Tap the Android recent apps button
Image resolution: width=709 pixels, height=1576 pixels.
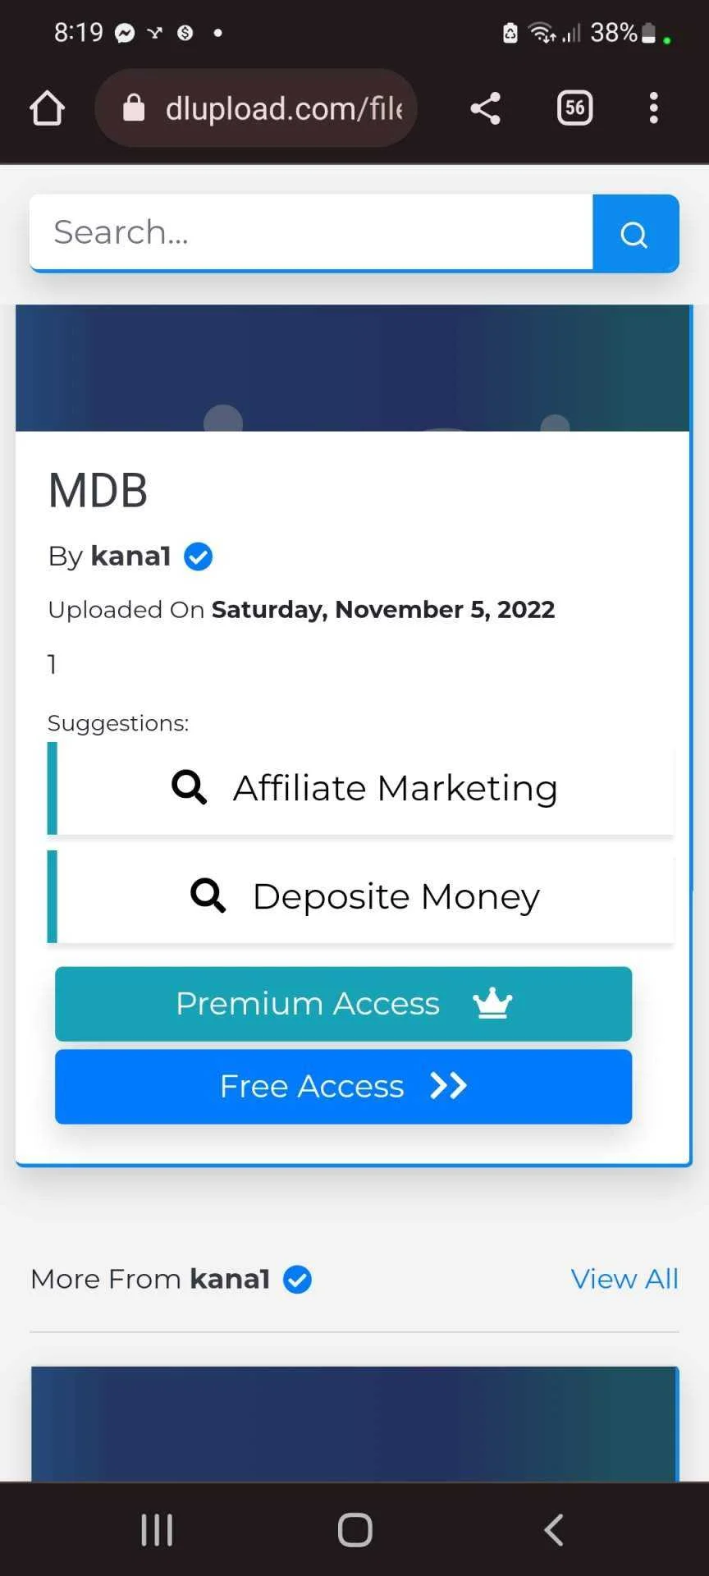157,1530
